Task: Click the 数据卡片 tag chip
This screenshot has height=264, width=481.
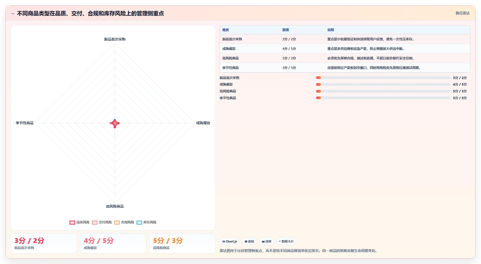Action: (286, 241)
